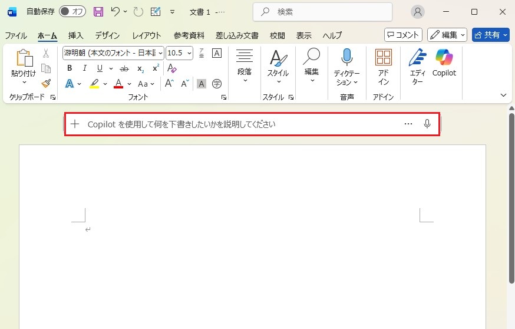Launch Copilot from the ribbon
Image resolution: width=515 pixels, height=329 pixels.
tap(444, 64)
